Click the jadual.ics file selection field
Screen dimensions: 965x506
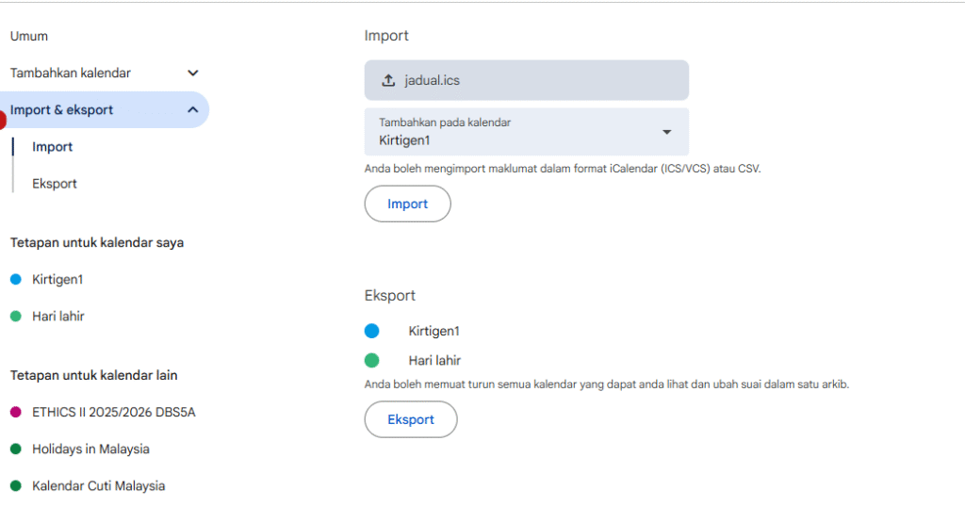526,80
